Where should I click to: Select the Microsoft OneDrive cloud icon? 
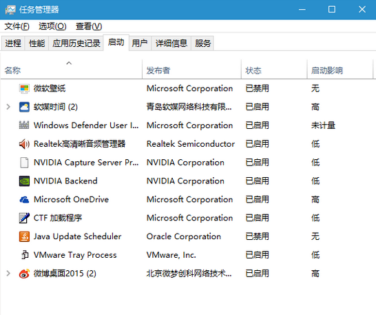coord(24,199)
